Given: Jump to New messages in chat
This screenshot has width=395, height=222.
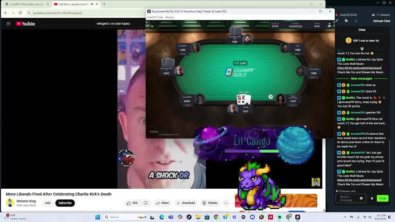Looking at the screenshot, I should coord(361,79).
